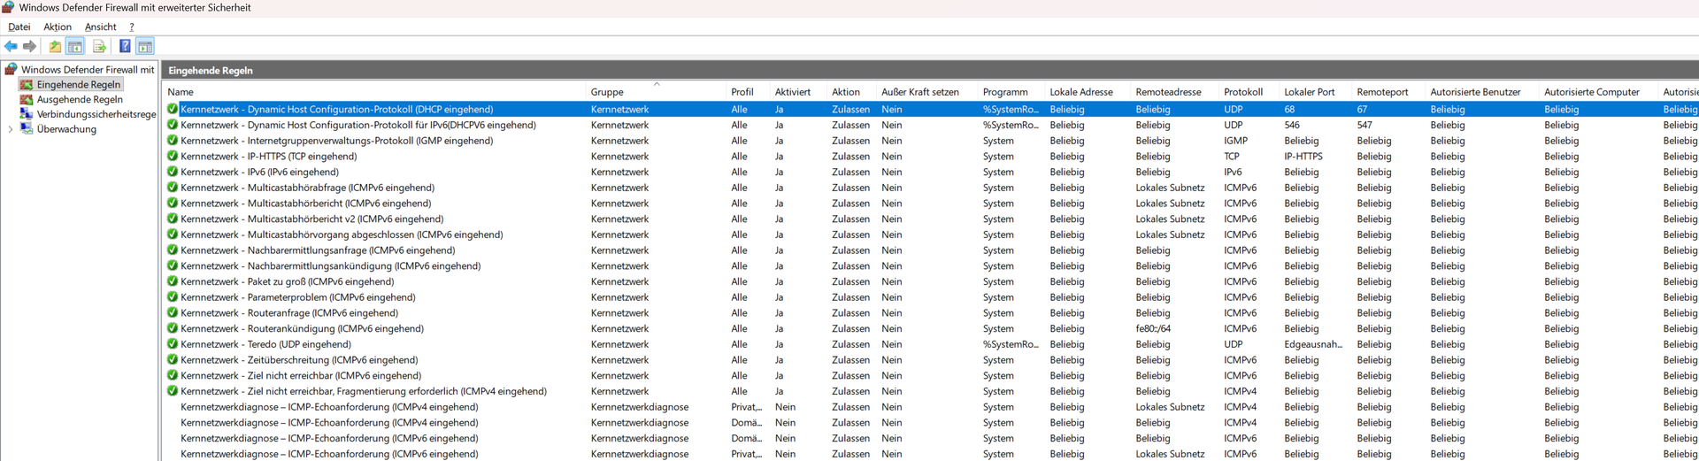Click green check icon of Paket zu groß rule
The width and height of the screenshot is (1699, 461).
pyautogui.click(x=173, y=281)
